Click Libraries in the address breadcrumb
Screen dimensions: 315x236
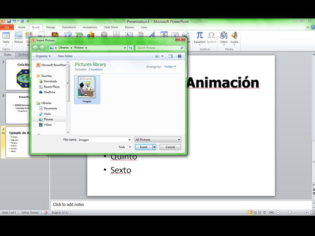coord(63,48)
